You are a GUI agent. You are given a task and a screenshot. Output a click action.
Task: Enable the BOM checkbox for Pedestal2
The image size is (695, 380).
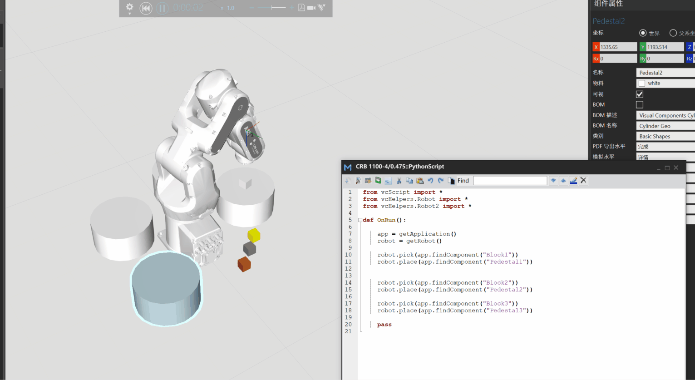click(639, 104)
